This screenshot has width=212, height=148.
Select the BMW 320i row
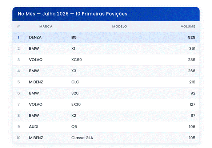pyautogui.click(x=106, y=93)
